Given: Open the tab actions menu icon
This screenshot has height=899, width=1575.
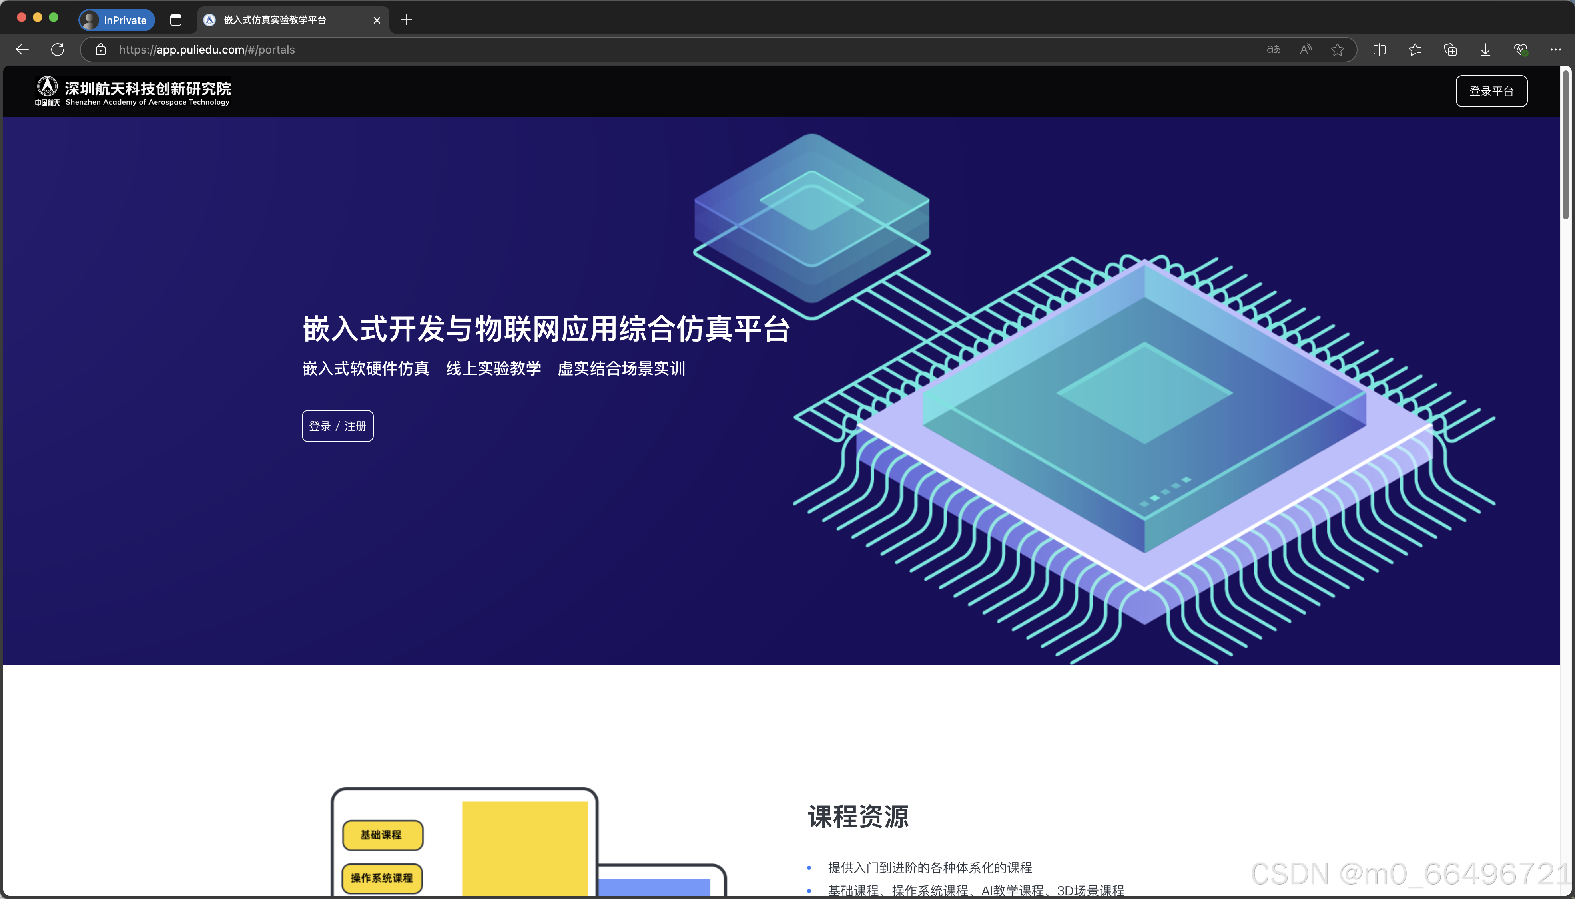Looking at the screenshot, I should [x=175, y=20].
